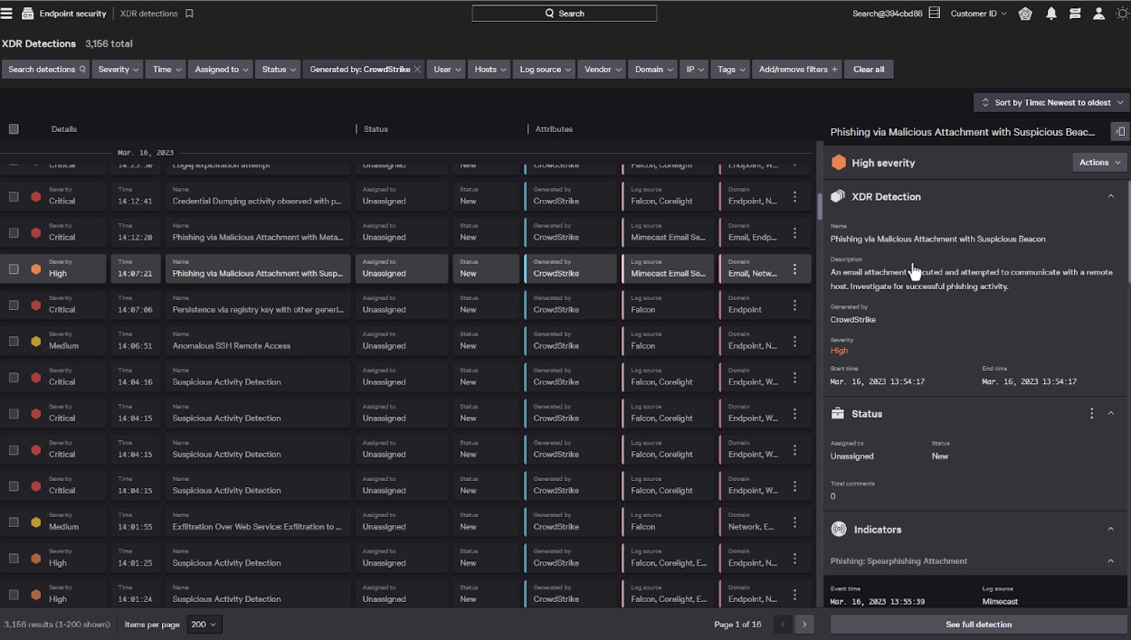Select the Anomalous SSH Remote Access row checkbox
This screenshot has height=640, width=1131.
tap(14, 341)
